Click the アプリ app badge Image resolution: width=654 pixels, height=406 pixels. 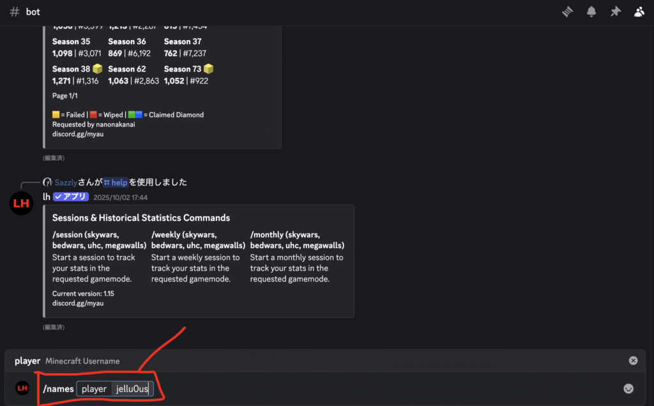[71, 197]
